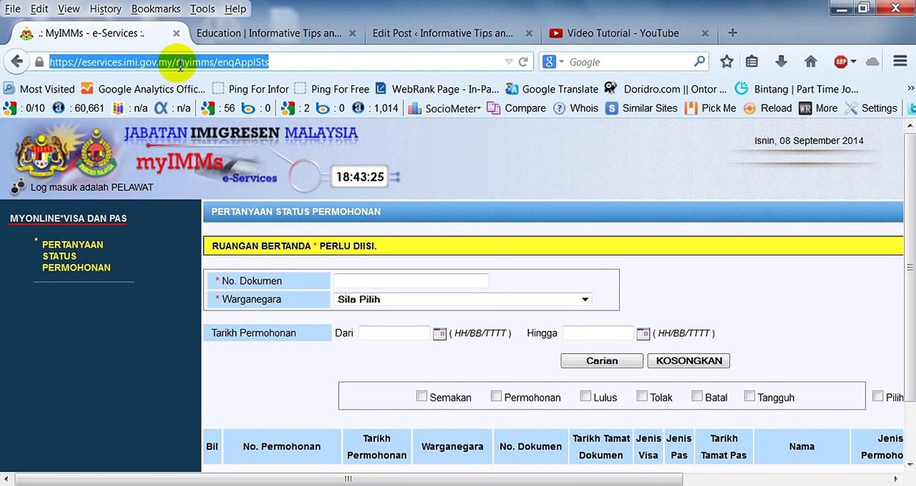This screenshot has height=486, width=916.
Task: Switch to the Video Tutorial - YouTube tab
Action: click(x=623, y=33)
